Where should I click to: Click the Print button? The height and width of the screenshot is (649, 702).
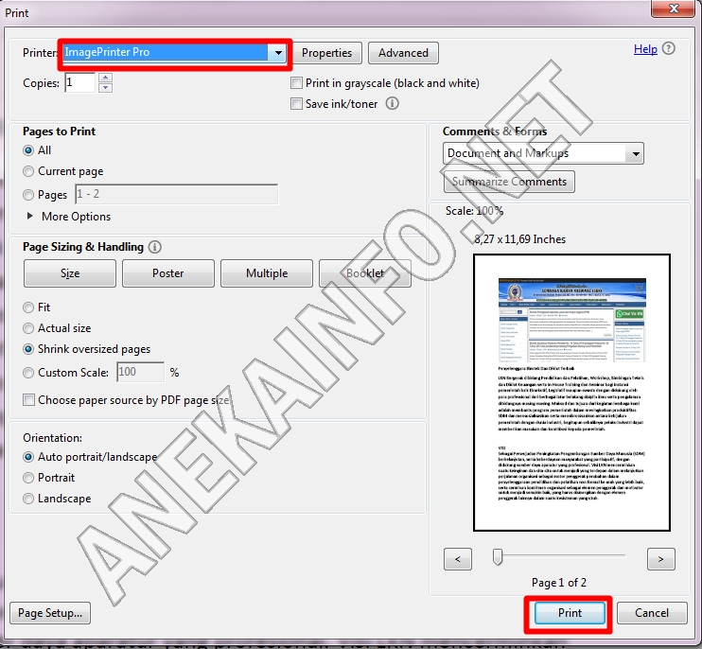(x=570, y=613)
